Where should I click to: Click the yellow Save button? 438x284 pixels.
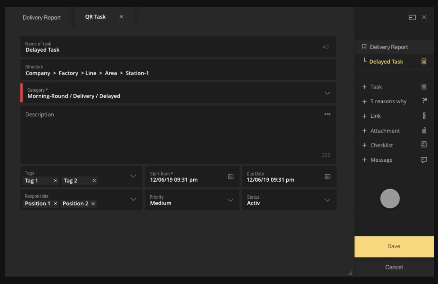(394, 246)
